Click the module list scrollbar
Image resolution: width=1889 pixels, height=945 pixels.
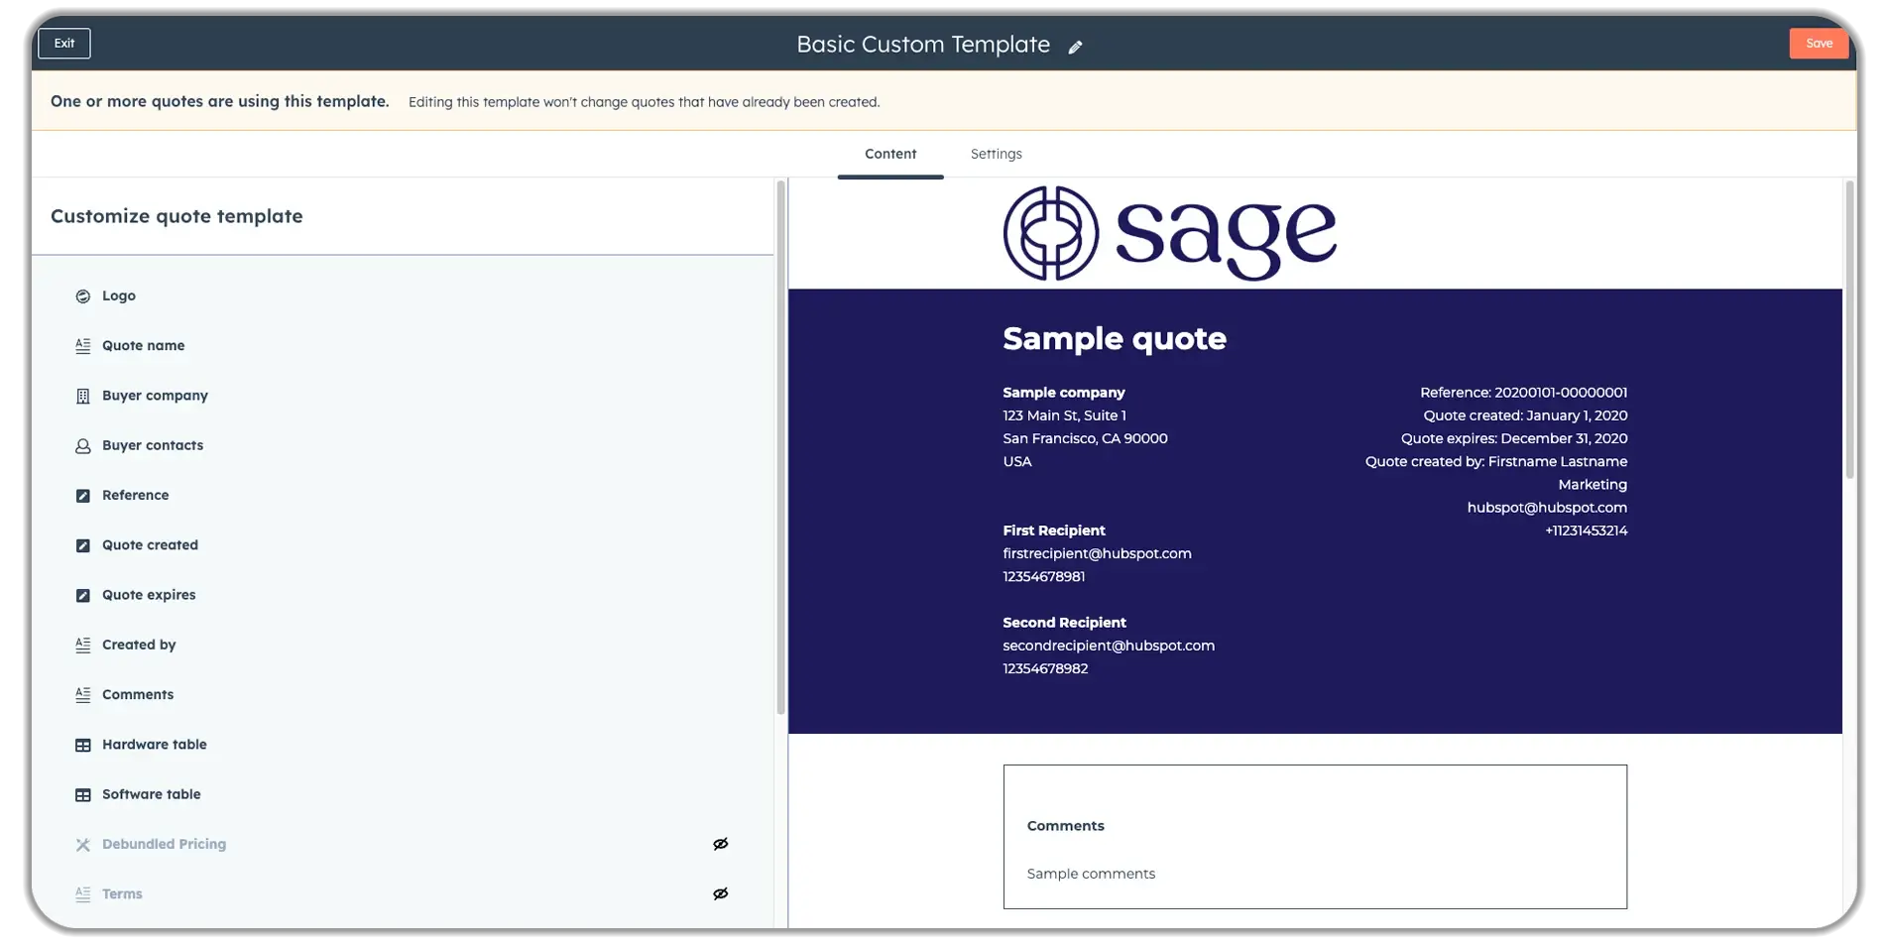pyautogui.click(x=780, y=447)
